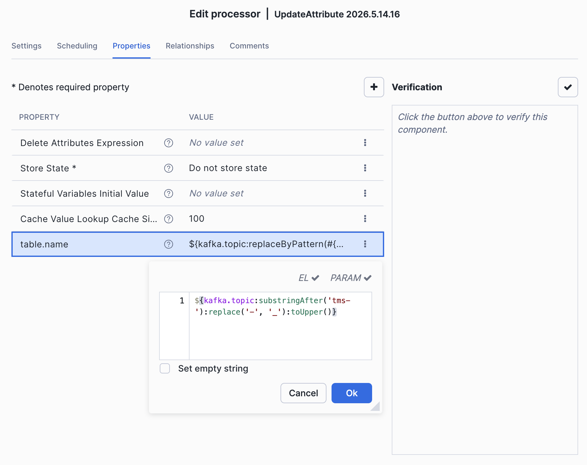
Task: Open the Comments tab
Action: (x=249, y=46)
